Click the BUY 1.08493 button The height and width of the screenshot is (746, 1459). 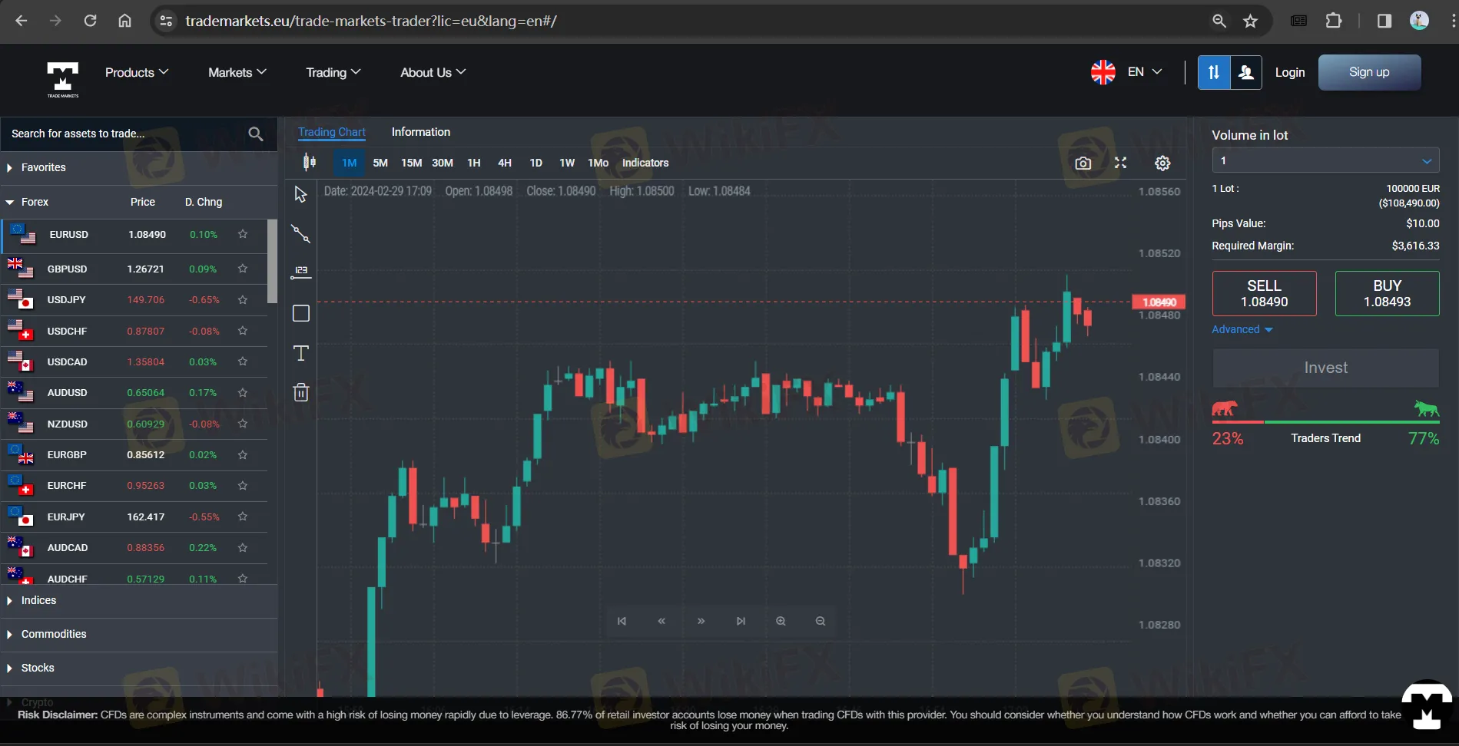point(1387,293)
